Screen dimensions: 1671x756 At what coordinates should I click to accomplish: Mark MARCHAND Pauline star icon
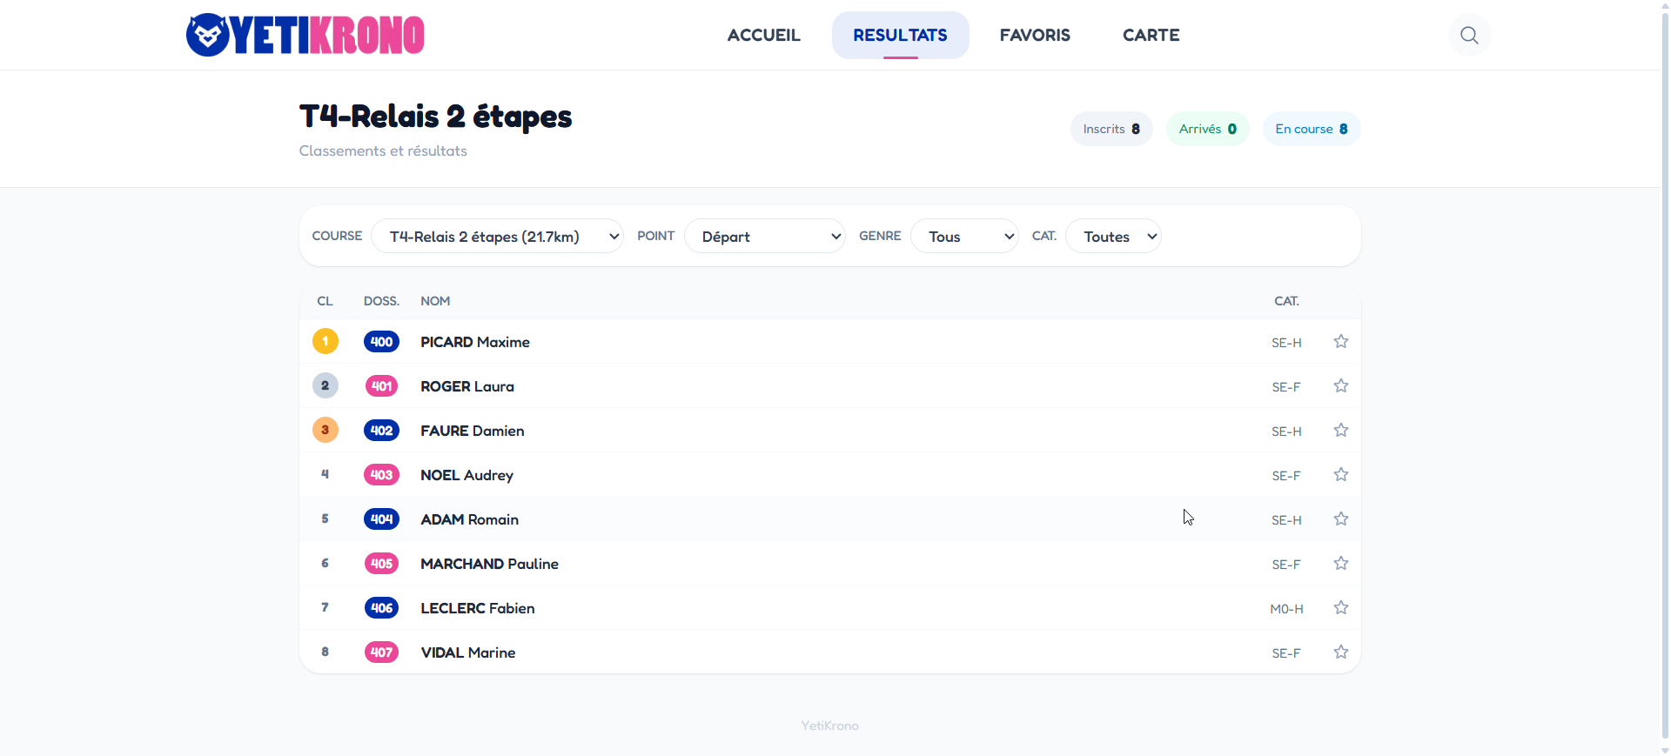tap(1340, 564)
